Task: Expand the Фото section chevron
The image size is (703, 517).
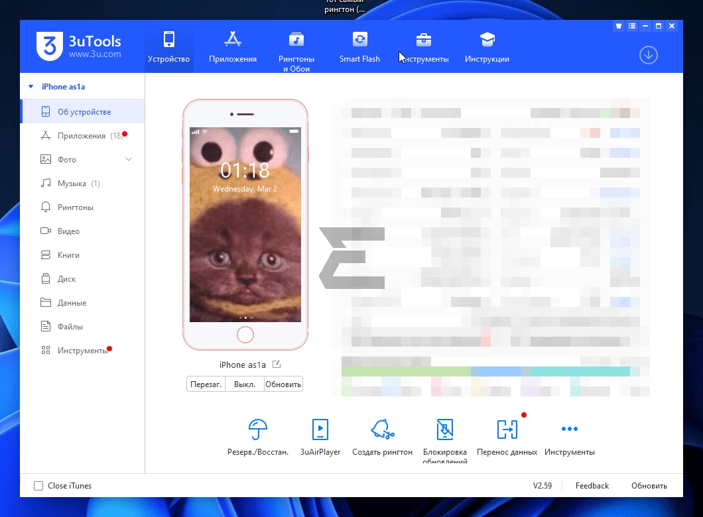Action: point(129,159)
